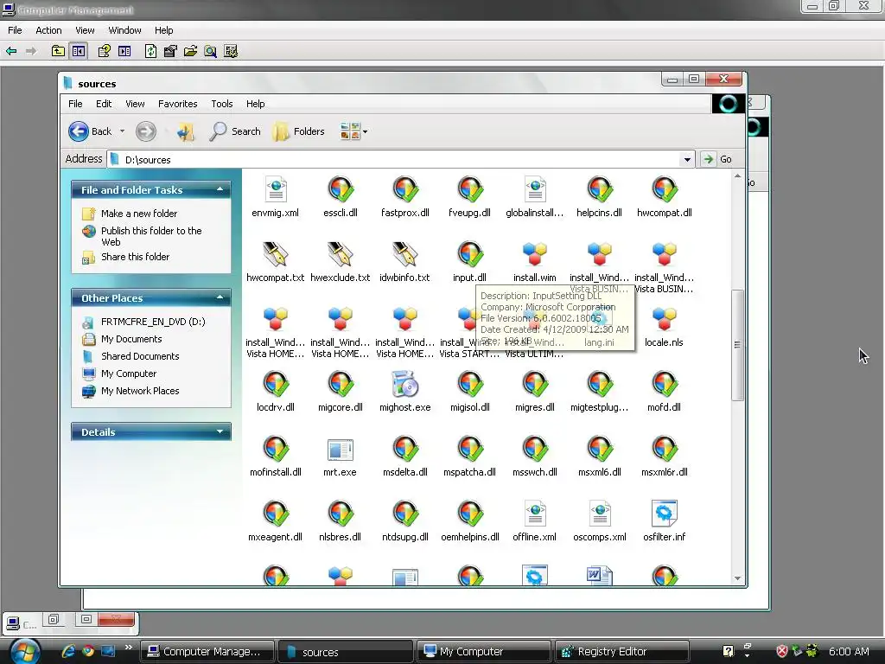Select the helpcins.dll file icon

click(x=600, y=189)
